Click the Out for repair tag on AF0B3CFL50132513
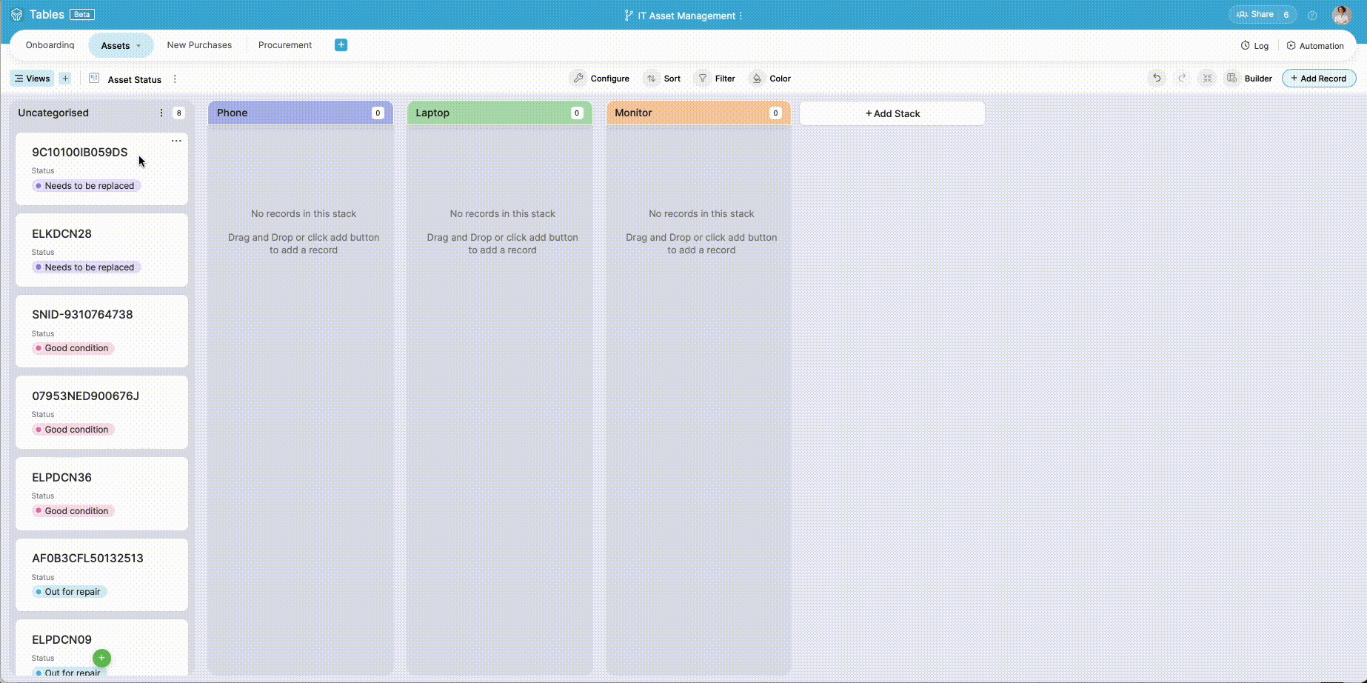The image size is (1367, 683). [70, 592]
